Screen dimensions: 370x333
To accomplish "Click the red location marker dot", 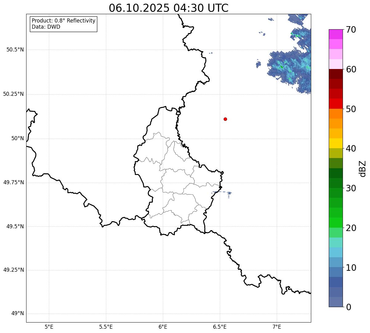I will click(x=225, y=119).
